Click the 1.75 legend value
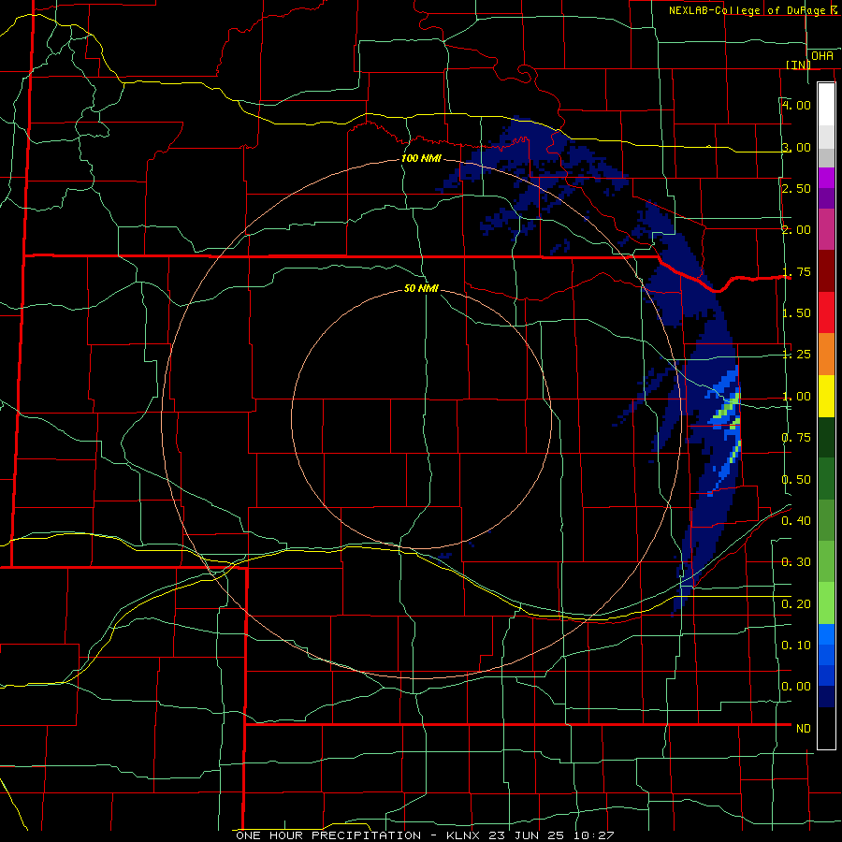Screen dimensions: 842x842 [x=796, y=271]
